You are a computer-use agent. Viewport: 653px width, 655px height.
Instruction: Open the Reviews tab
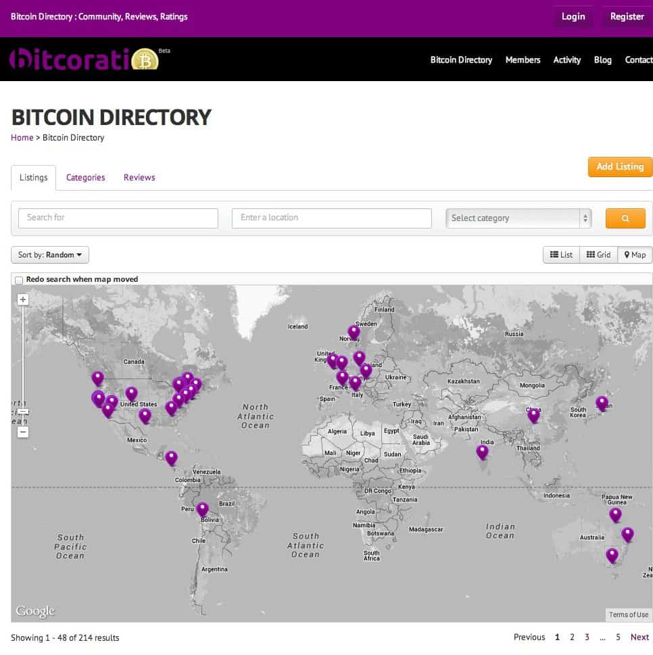coord(139,178)
